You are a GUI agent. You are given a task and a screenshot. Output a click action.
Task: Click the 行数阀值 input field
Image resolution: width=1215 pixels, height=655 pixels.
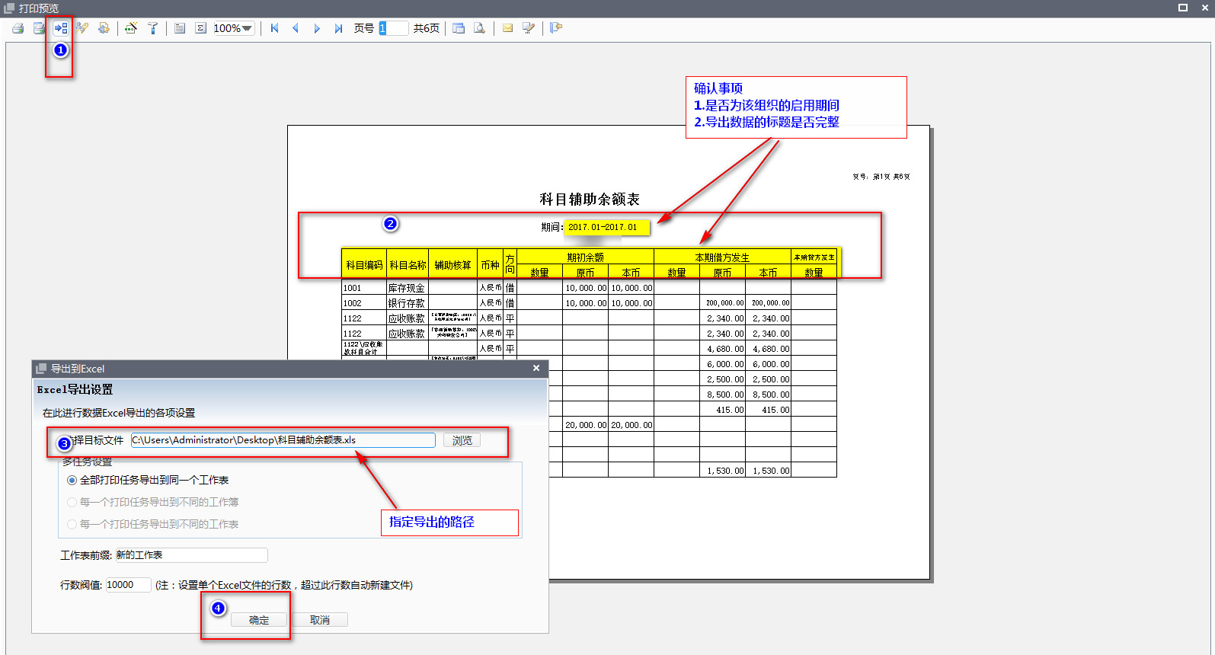tap(127, 585)
